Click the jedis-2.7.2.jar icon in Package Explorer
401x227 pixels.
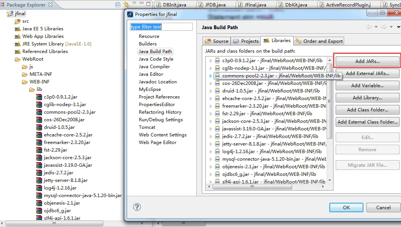click(39, 172)
